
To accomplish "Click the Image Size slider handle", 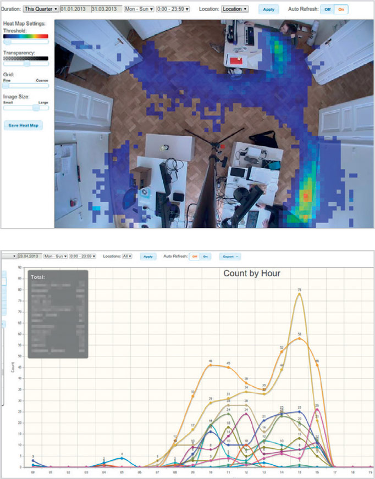I will coord(36,108).
